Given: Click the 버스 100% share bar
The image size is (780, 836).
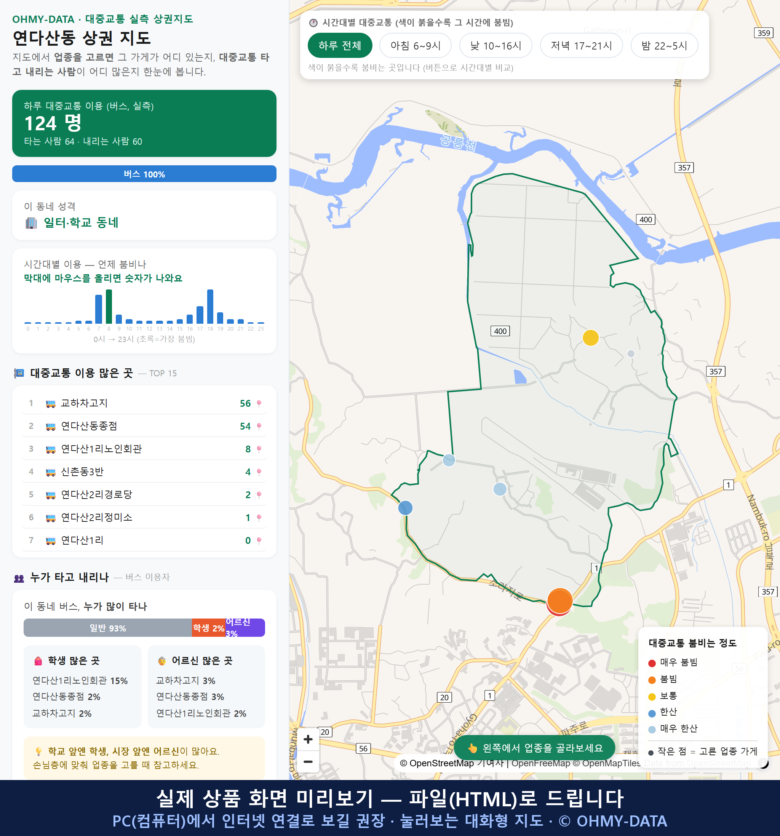Looking at the screenshot, I should [x=144, y=174].
